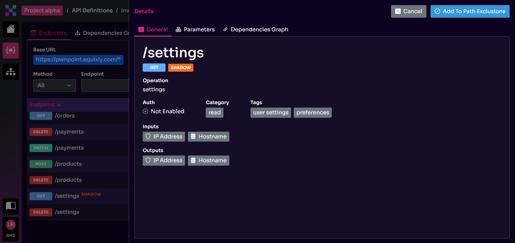Click the home icon in sidebar
This screenshot has width=515, height=243.
[11, 29]
